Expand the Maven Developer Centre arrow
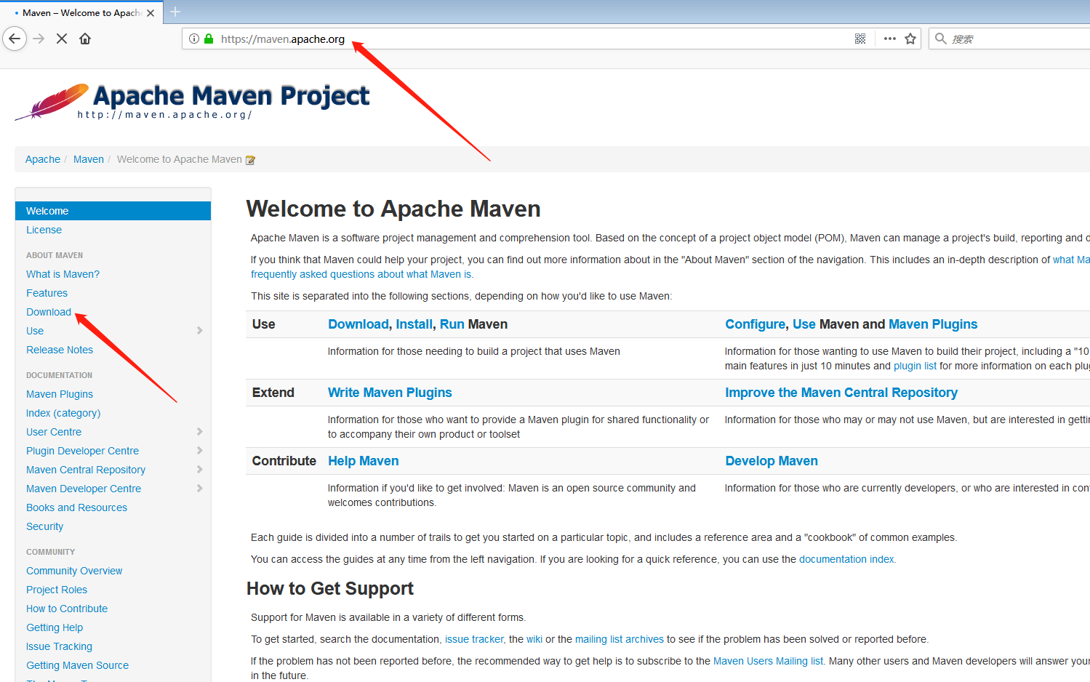The image size is (1090, 682). pos(199,489)
